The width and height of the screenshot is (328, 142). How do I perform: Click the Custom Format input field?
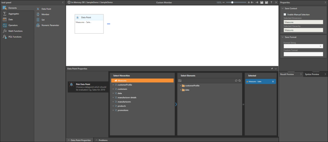point(303,54)
